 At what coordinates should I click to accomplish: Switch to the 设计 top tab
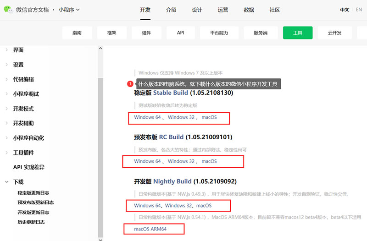[x=197, y=10]
